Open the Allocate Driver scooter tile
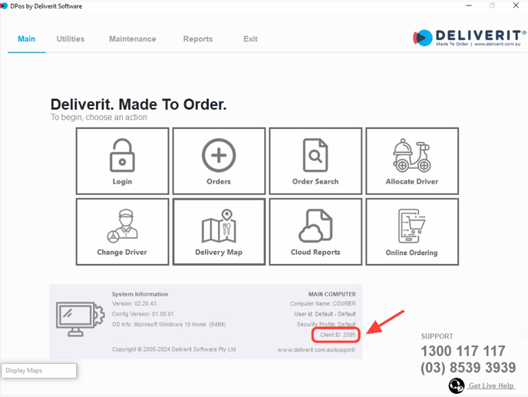 tap(412, 160)
